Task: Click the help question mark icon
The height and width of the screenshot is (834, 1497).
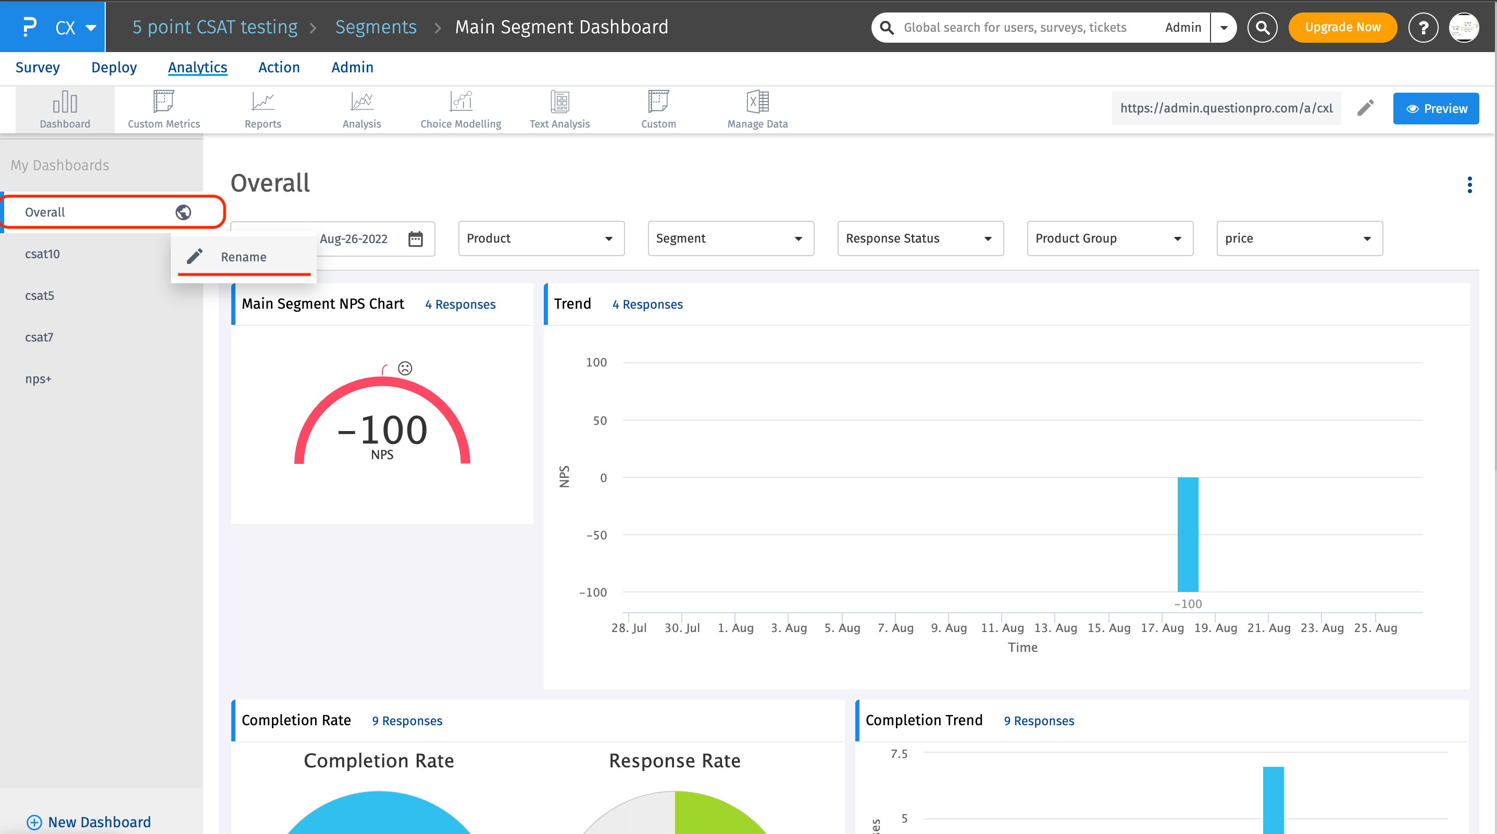Action: (1423, 27)
